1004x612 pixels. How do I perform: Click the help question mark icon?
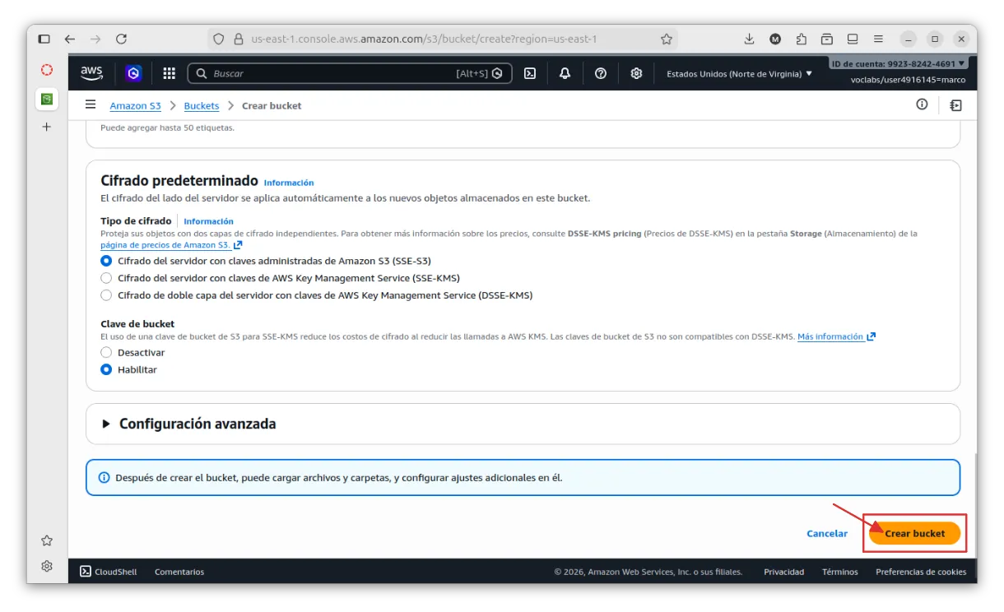[601, 73]
